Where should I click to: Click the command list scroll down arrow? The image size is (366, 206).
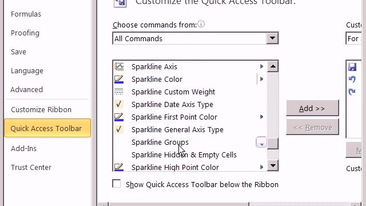coord(273,165)
